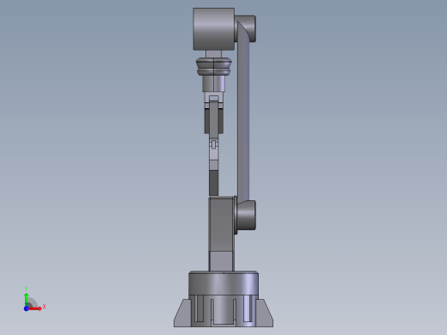Click the blue Z axis dot of the triad

26,308
